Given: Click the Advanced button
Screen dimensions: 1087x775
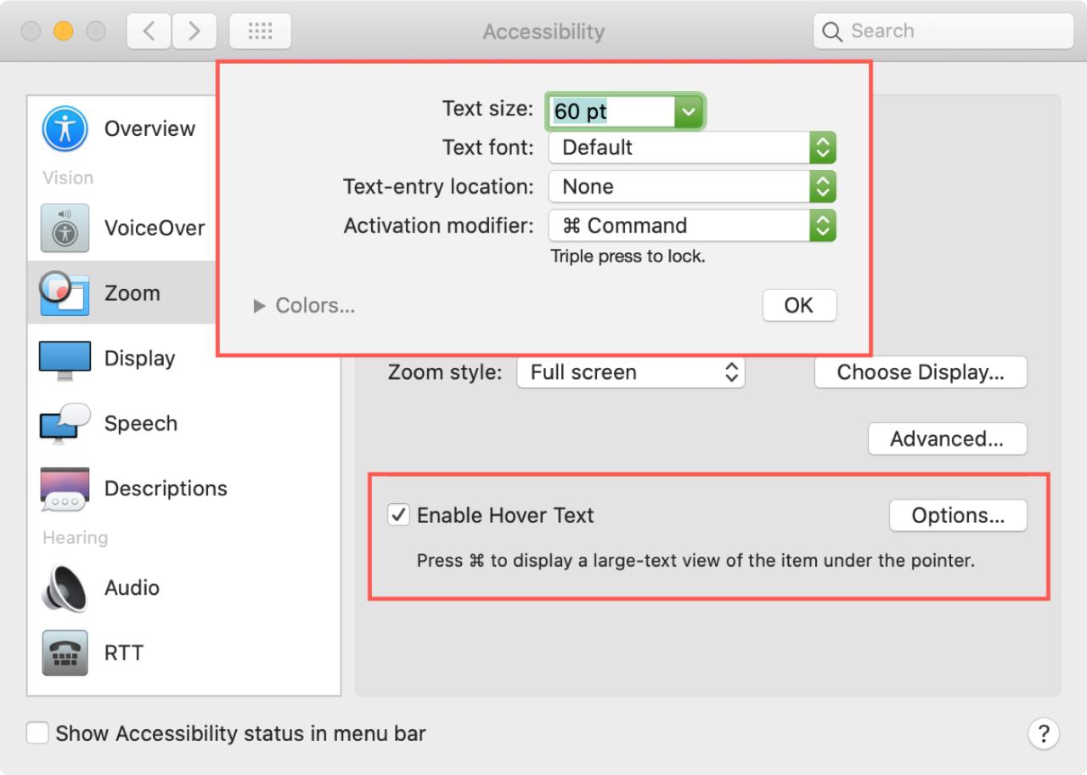Looking at the screenshot, I should pos(947,438).
